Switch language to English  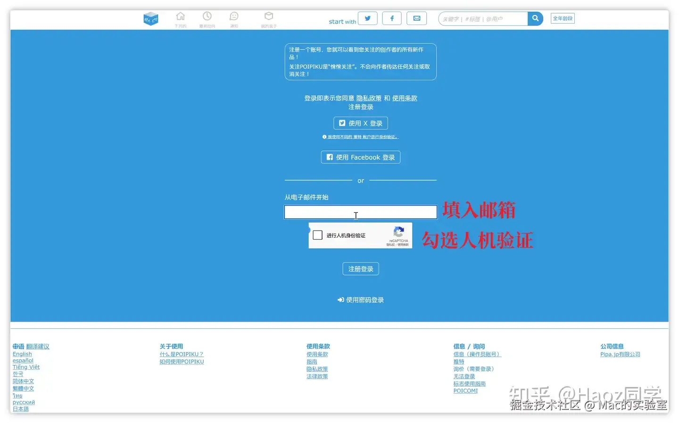tap(22, 354)
